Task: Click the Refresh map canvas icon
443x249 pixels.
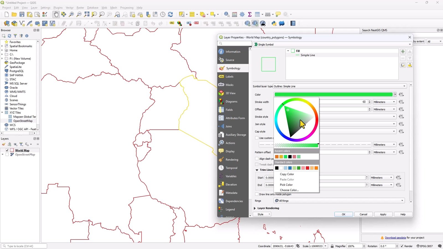Action: pos(170,14)
